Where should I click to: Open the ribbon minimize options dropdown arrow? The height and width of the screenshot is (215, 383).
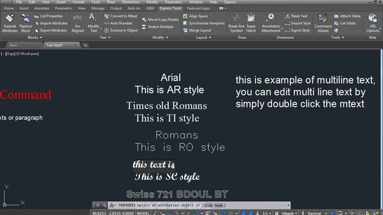226,8
